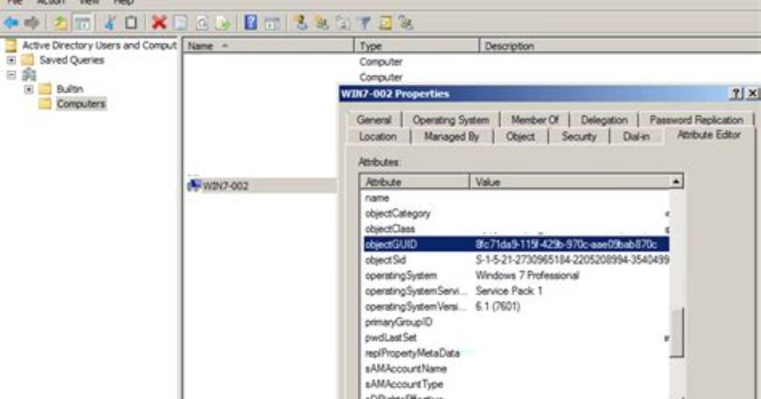
Task: Open the Managed By tab
Action: 451,137
